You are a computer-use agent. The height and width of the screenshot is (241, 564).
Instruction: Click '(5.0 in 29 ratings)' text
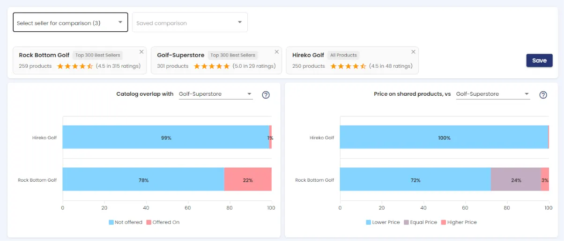[254, 66]
